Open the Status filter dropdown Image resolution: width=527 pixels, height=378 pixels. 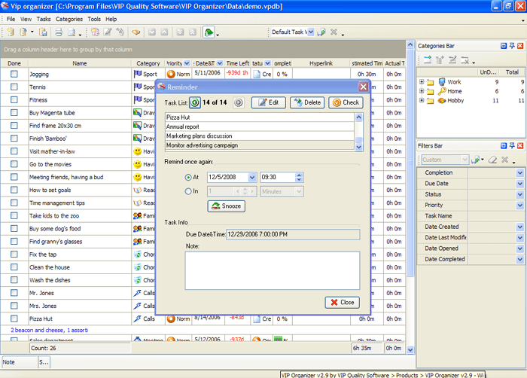point(520,194)
